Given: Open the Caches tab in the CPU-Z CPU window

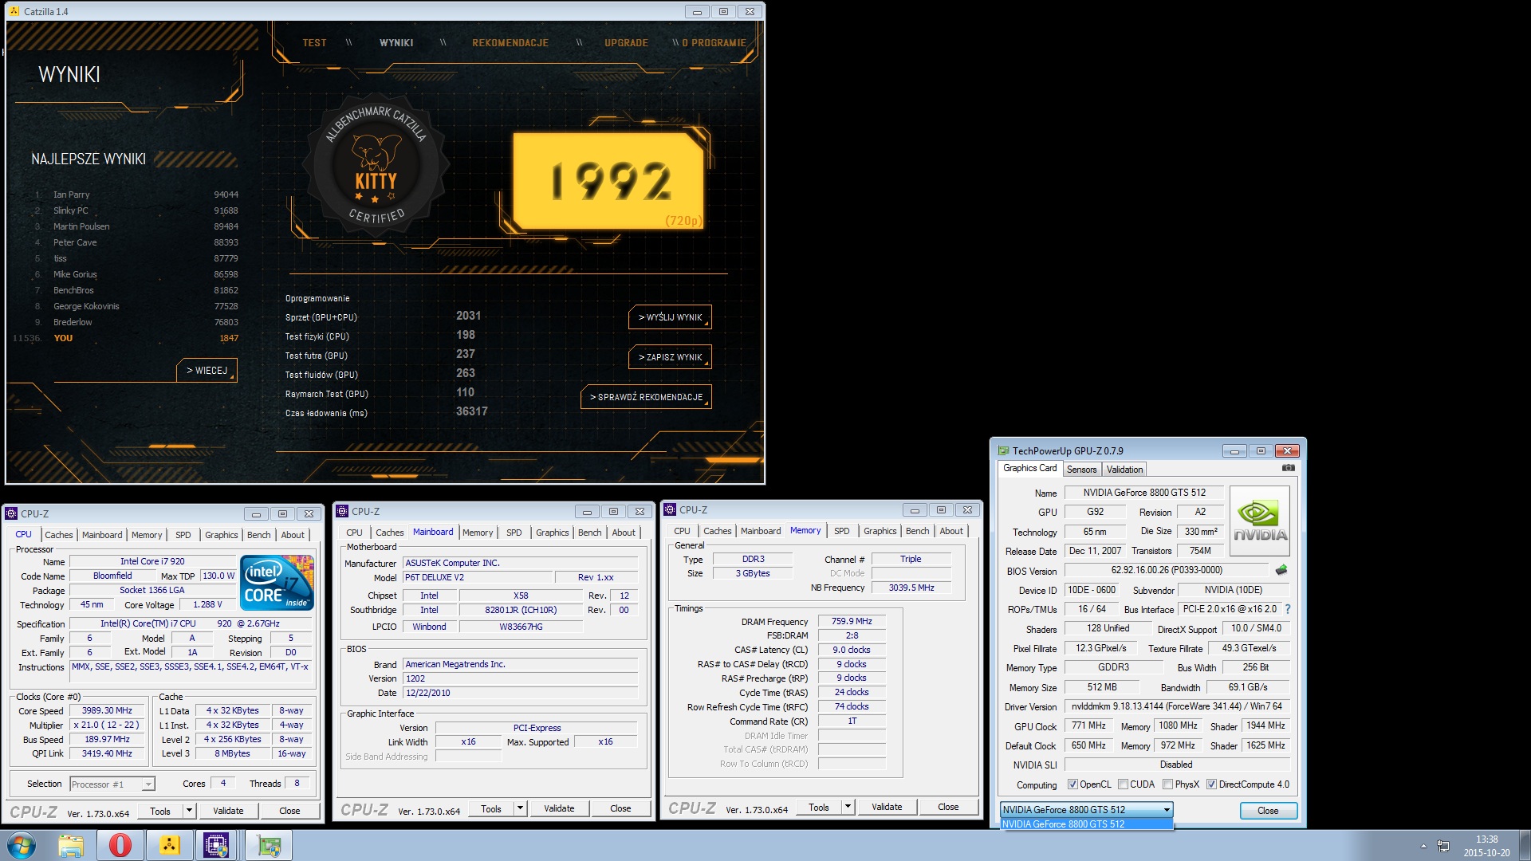Looking at the screenshot, I should (x=58, y=535).
